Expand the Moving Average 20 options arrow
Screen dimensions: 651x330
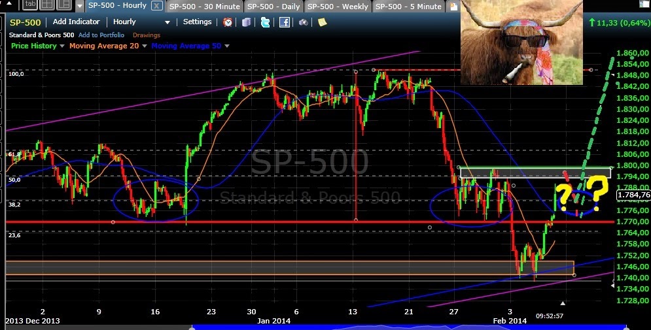point(145,46)
